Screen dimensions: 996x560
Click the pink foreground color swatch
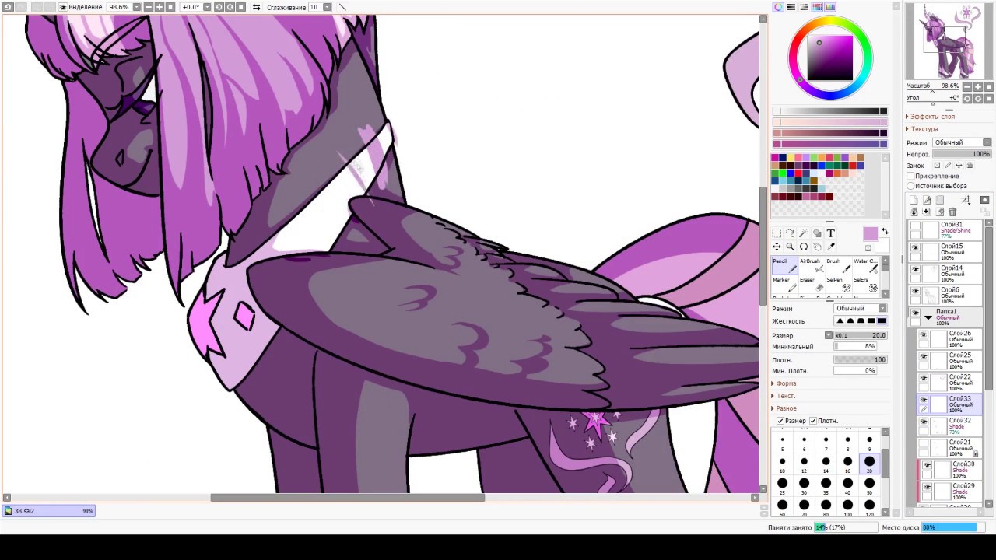tap(871, 234)
